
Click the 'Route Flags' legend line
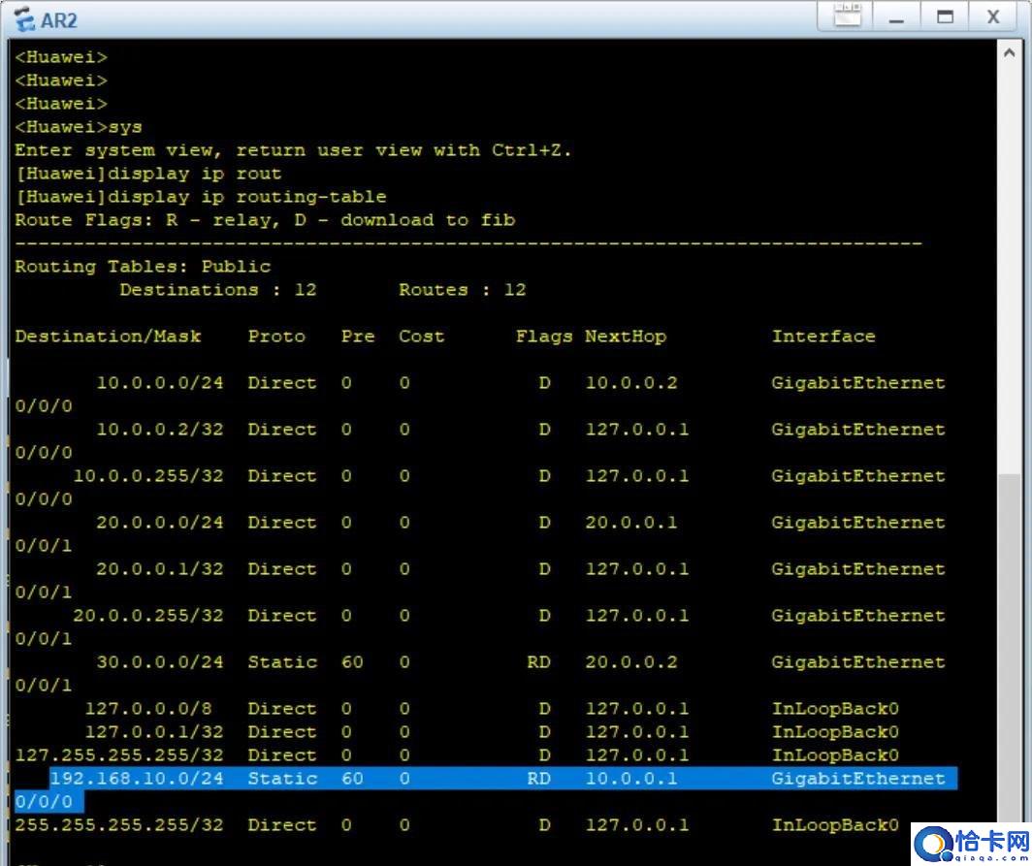pyautogui.click(x=265, y=220)
